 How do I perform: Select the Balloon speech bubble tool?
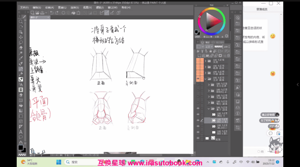coord(21,137)
